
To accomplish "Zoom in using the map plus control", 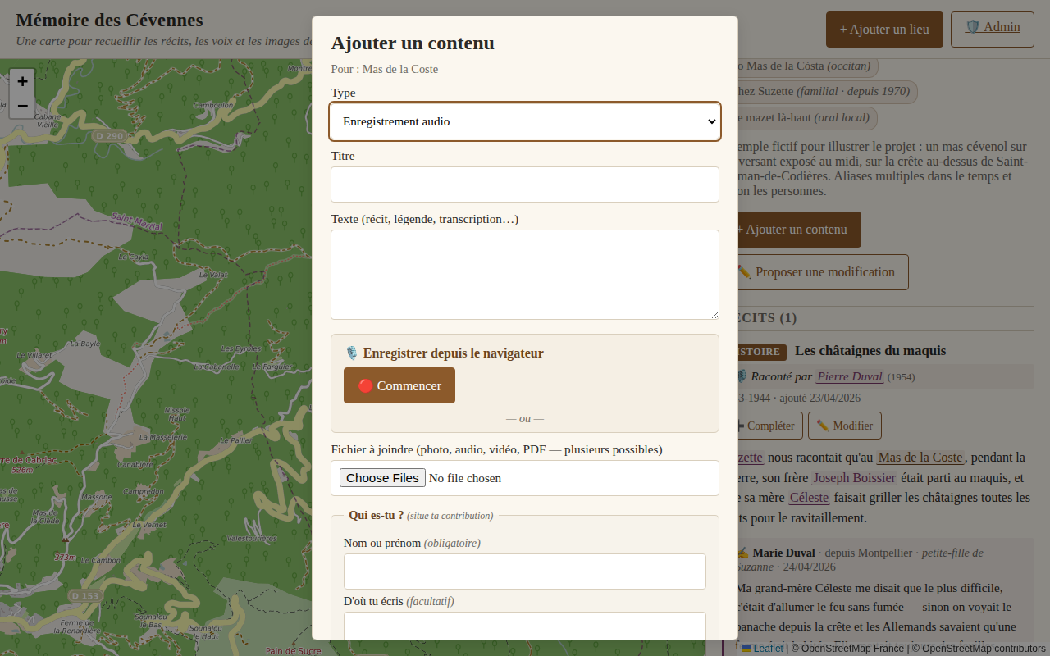I will tap(21, 81).
